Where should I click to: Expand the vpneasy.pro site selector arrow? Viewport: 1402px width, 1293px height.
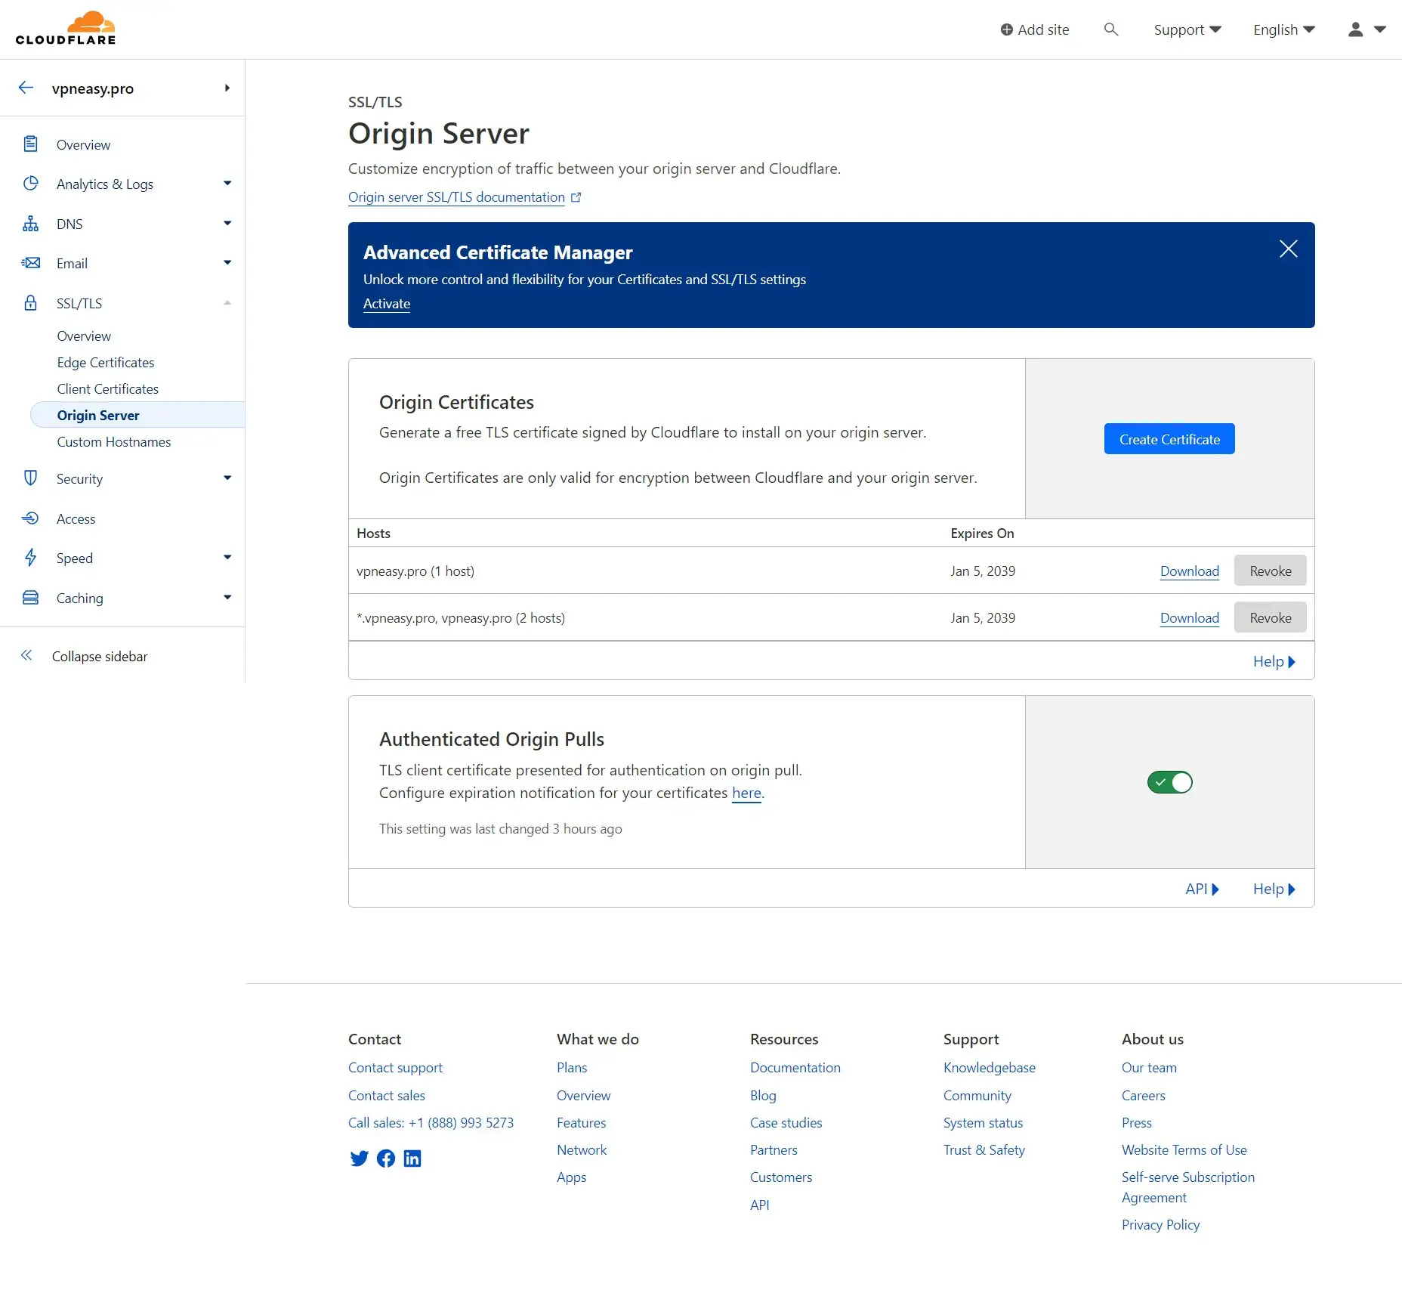(x=227, y=88)
